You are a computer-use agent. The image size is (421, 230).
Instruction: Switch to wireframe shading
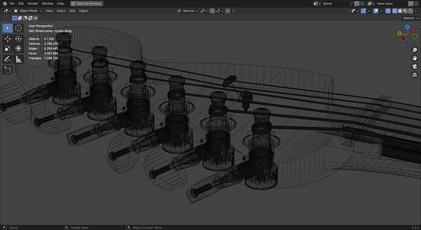tap(395, 11)
